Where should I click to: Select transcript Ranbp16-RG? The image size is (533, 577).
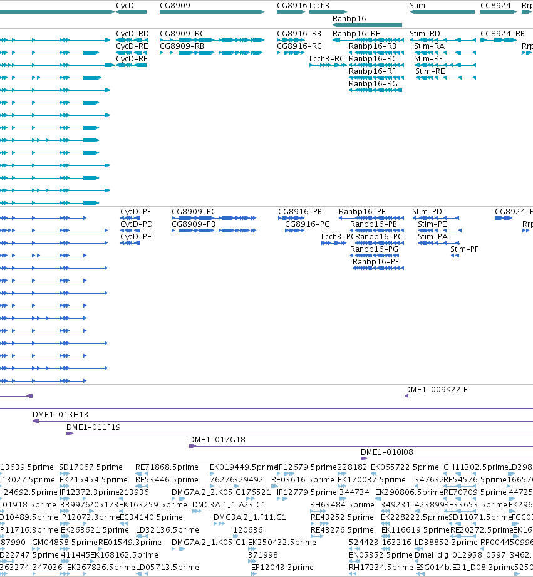(x=375, y=90)
